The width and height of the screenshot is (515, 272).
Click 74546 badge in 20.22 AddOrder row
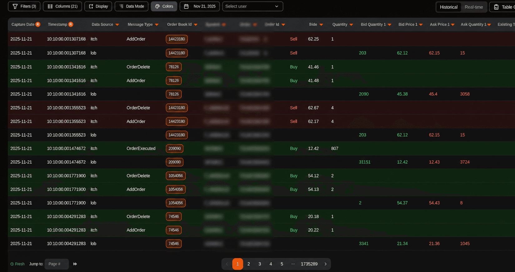(174, 230)
